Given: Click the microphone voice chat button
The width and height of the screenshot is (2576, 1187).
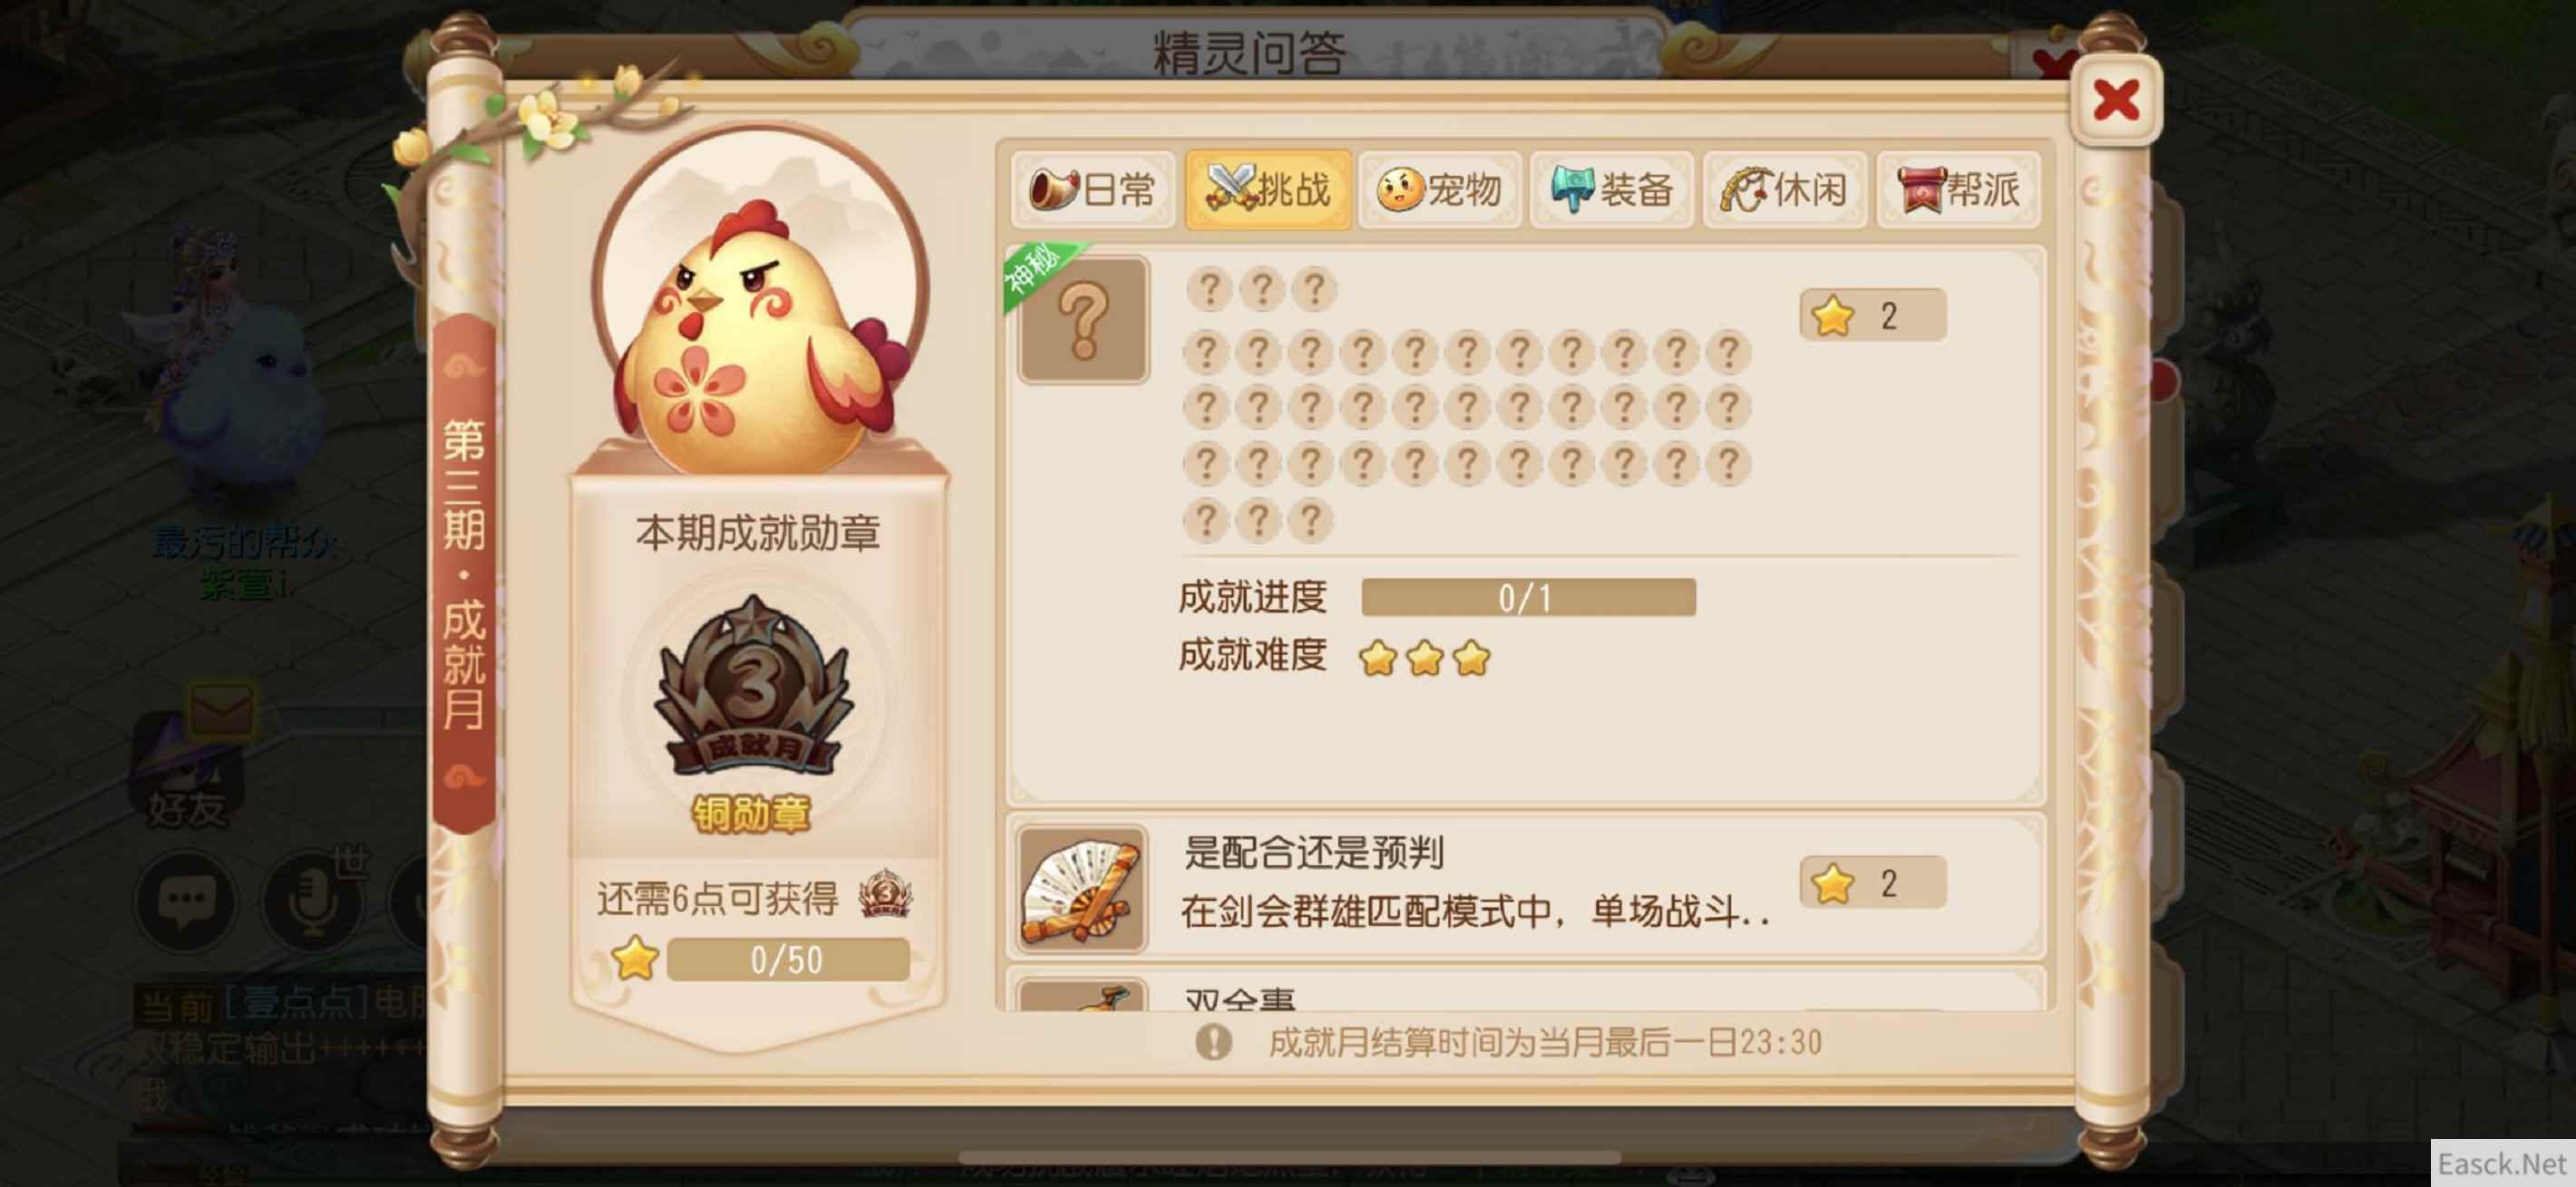Looking at the screenshot, I should [x=314, y=902].
